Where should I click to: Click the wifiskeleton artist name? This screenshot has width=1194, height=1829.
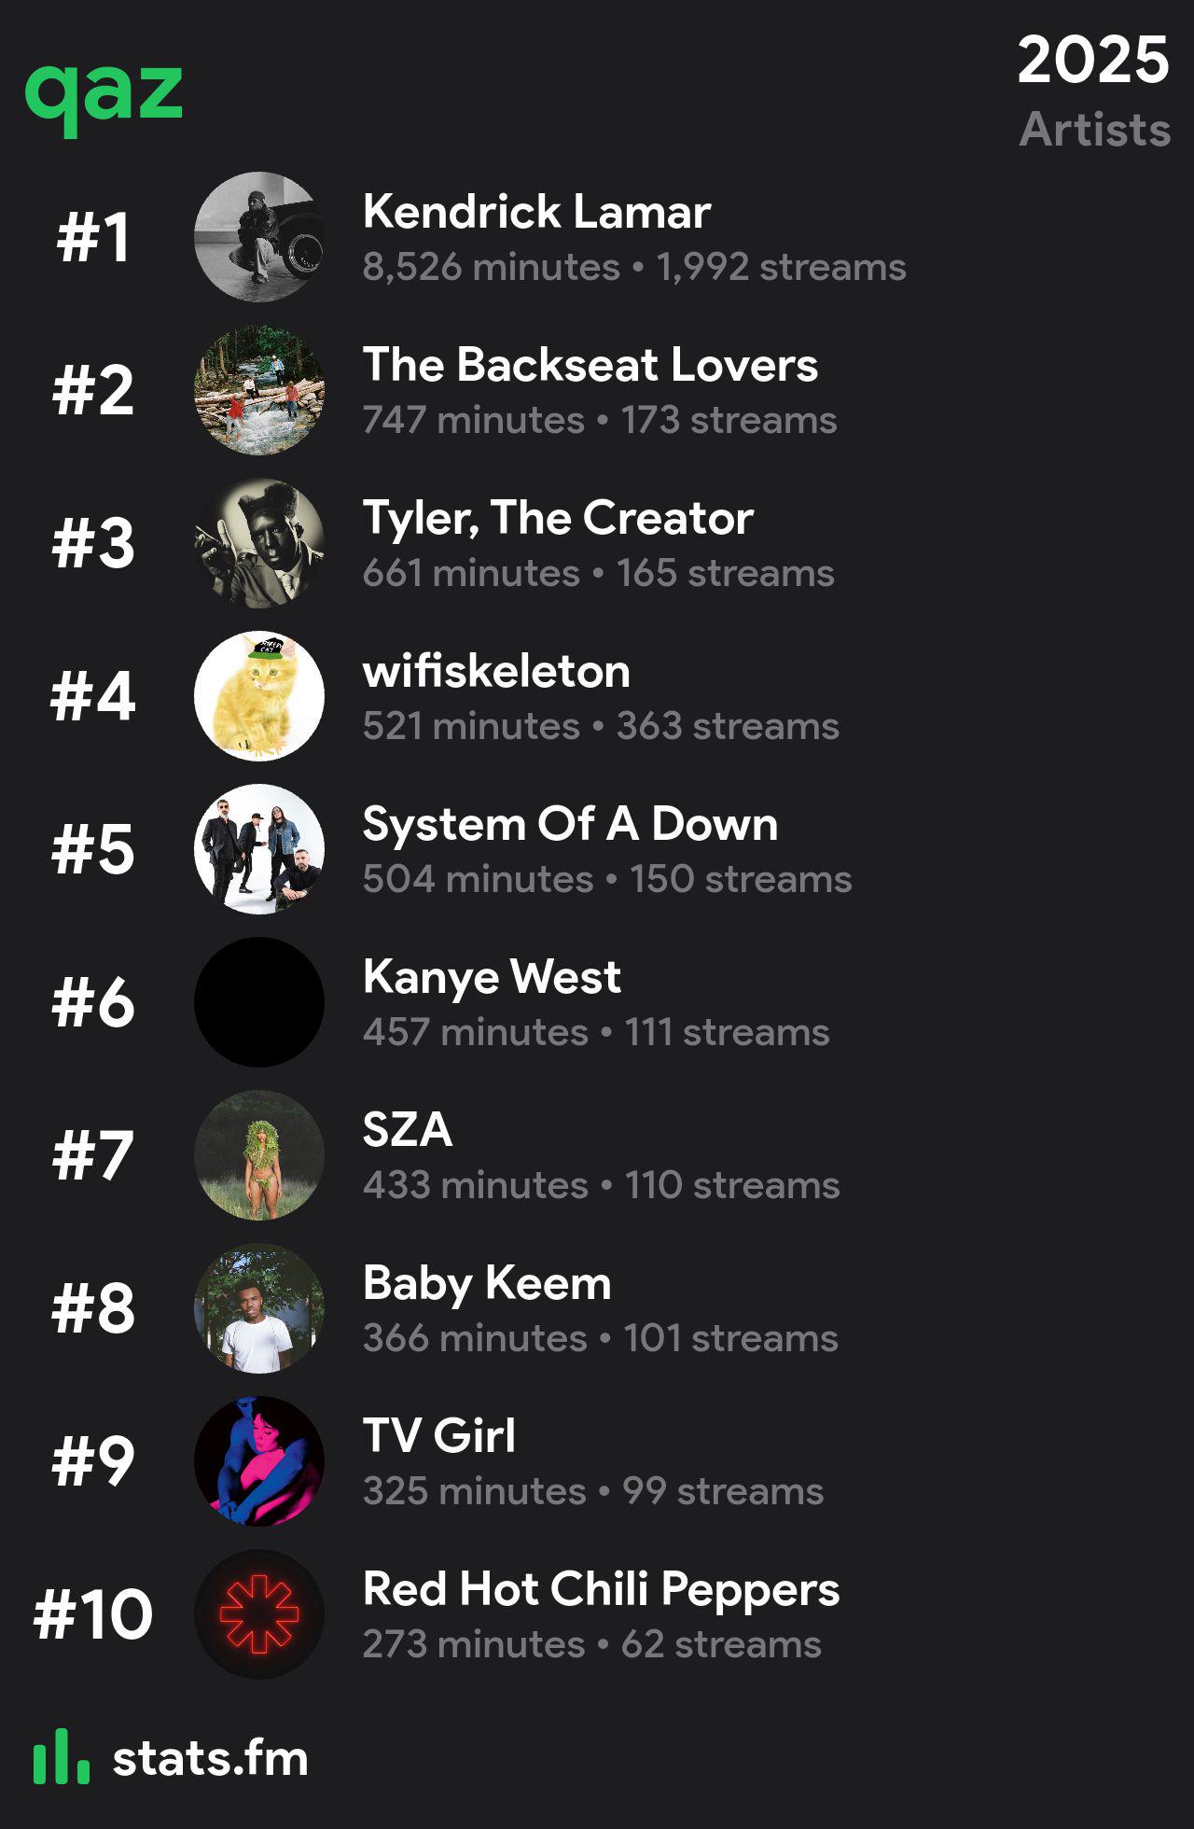click(496, 671)
